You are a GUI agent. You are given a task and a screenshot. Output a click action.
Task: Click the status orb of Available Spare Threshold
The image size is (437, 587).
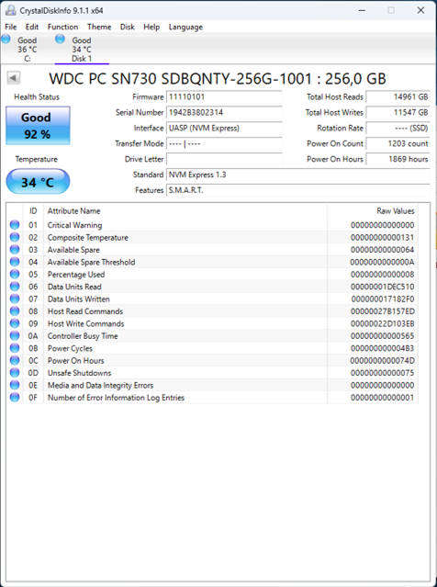point(15,262)
